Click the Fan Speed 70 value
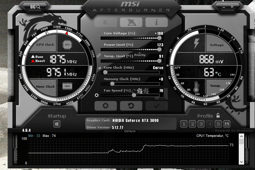Viewport: 255px width, 170px height. pos(161,91)
